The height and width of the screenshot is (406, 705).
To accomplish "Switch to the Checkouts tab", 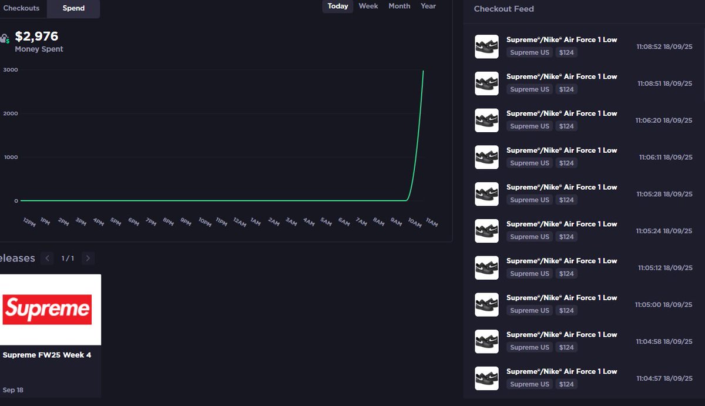I will point(22,8).
